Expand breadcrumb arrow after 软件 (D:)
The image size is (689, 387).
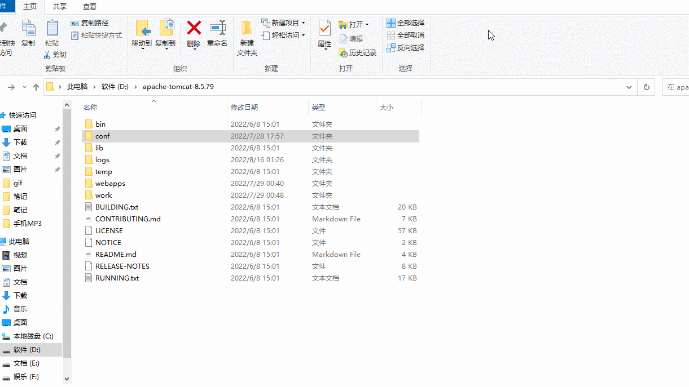point(135,87)
